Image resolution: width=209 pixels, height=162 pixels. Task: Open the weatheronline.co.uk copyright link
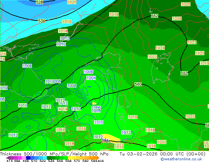tap(181, 159)
